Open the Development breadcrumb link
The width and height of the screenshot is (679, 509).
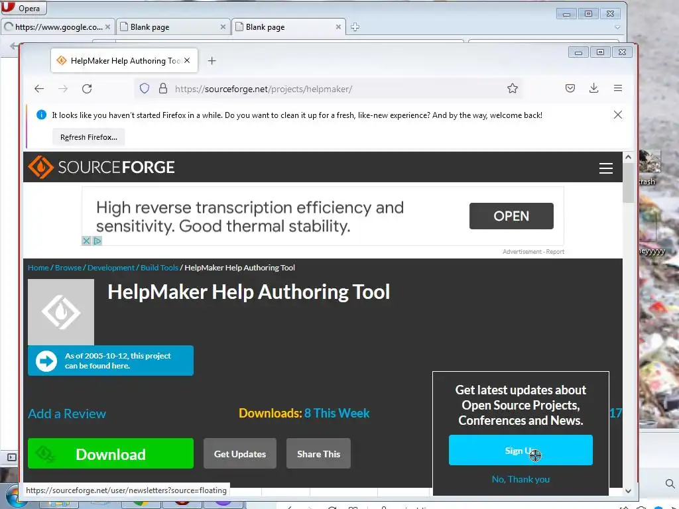(111, 268)
